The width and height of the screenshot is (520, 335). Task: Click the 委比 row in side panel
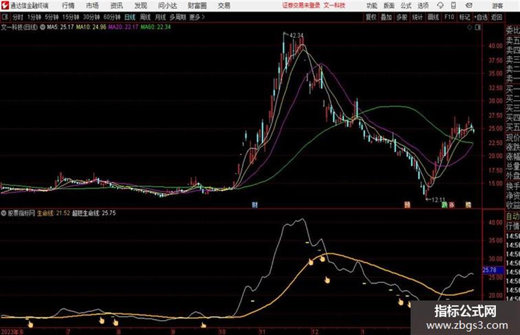[513, 31]
